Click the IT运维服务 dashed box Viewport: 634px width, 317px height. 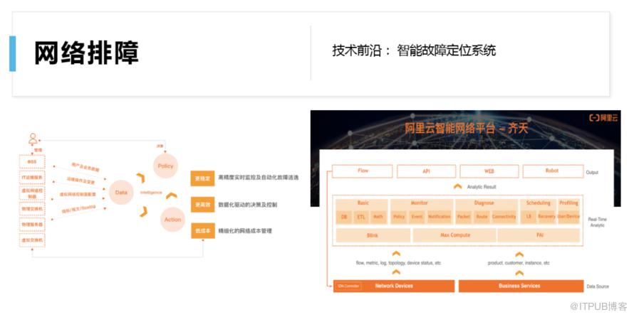[x=32, y=178]
